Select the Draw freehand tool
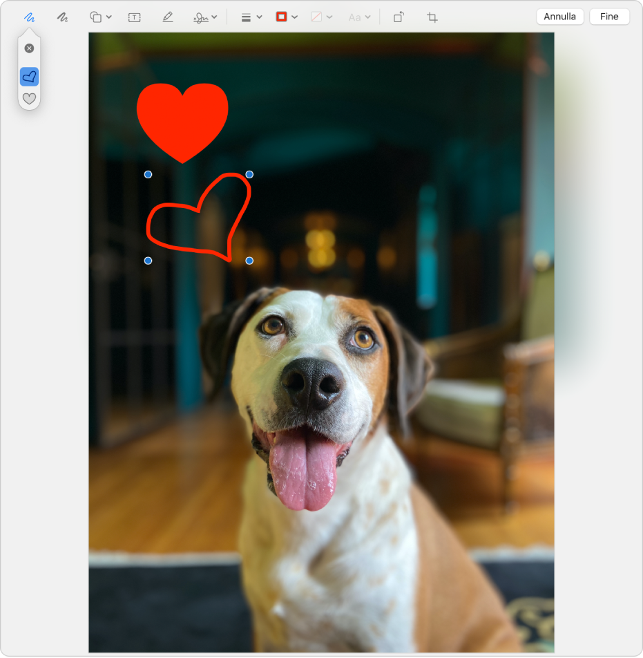The height and width of the screenshot is (658, 643). pyautogui.click(x=62, y=17)
